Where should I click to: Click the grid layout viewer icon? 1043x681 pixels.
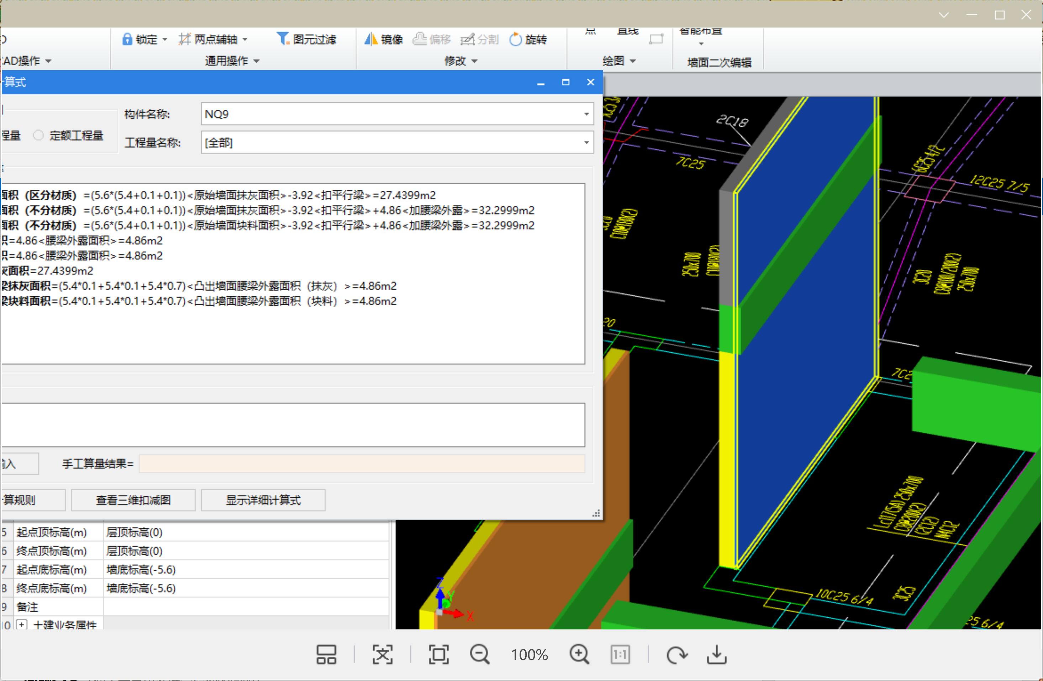(326, 655)
